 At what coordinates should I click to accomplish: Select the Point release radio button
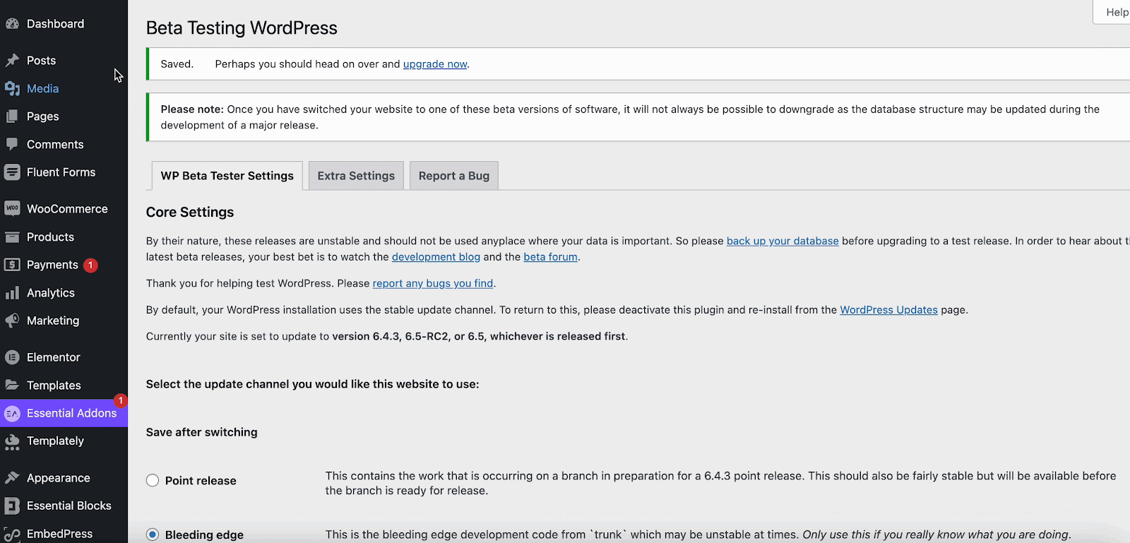tap(153, 481)
